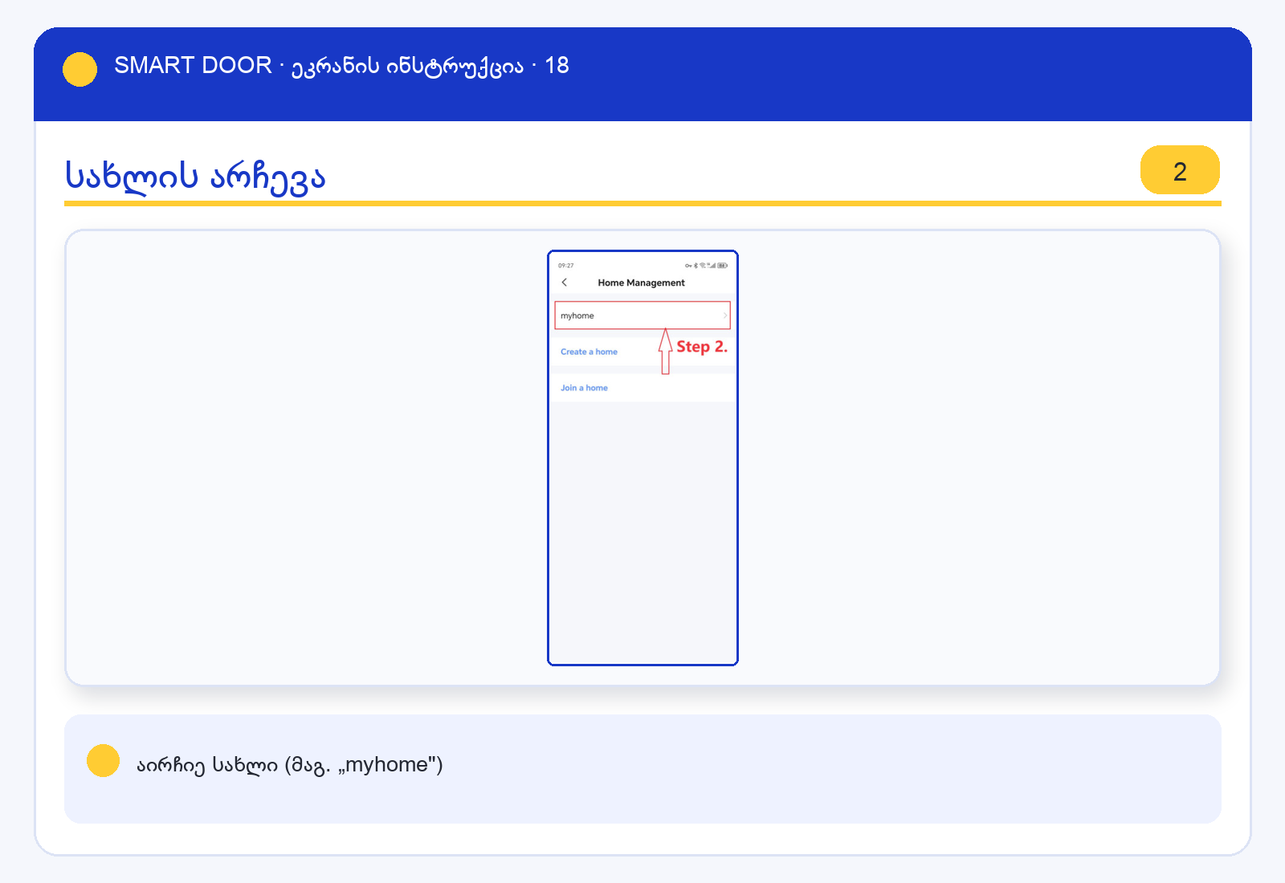Click the step number 2 badge
The height and width of the screenshot is (883, 1285).
[x=1180, y=170]
